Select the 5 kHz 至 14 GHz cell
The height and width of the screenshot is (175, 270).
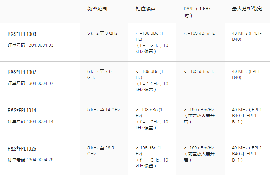[103, 110]
